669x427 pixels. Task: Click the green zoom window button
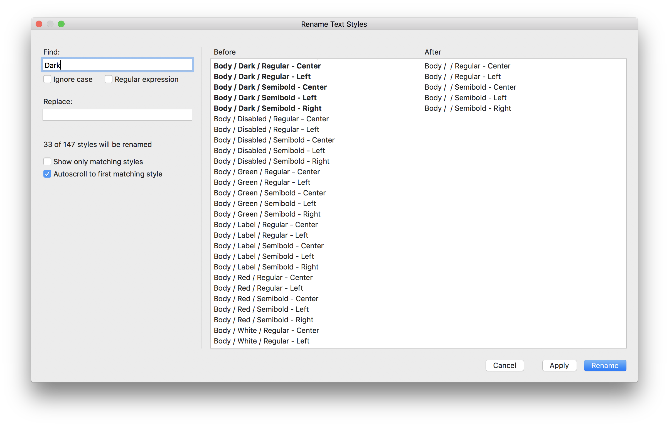[x=61, y=24]
